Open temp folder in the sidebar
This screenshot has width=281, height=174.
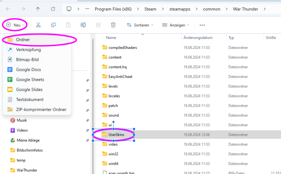click(x=21, y=160)
